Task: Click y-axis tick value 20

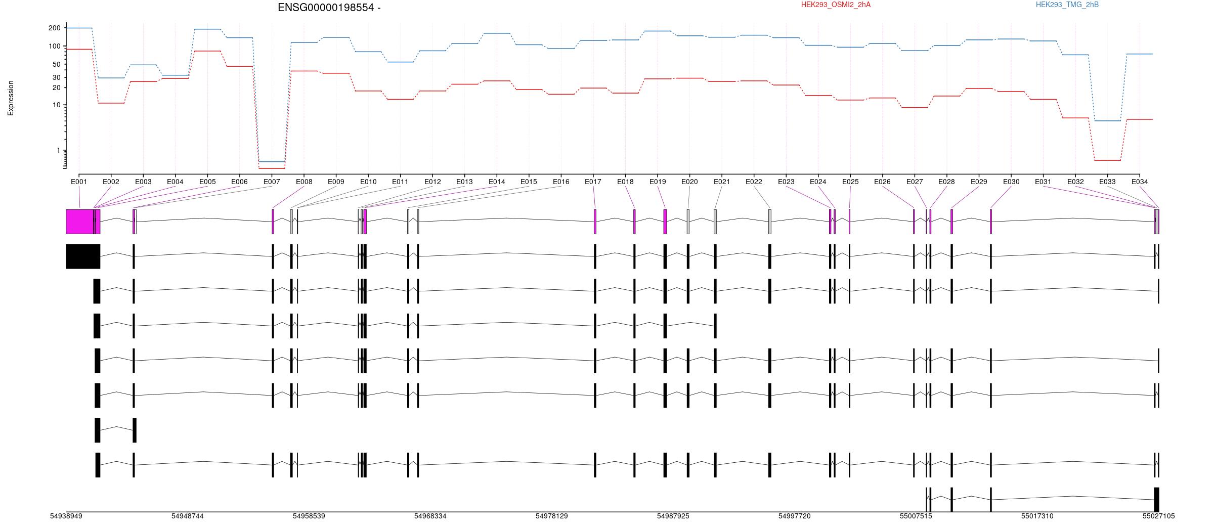Action: point(56,87)
